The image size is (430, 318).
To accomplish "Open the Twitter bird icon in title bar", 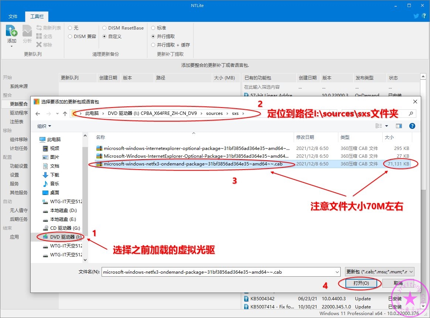I will 416,16.
